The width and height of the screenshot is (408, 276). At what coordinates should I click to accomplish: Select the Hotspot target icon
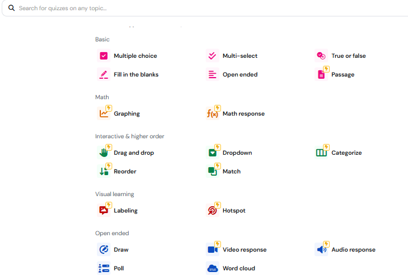pyautogui.click(x=212, y=211)
